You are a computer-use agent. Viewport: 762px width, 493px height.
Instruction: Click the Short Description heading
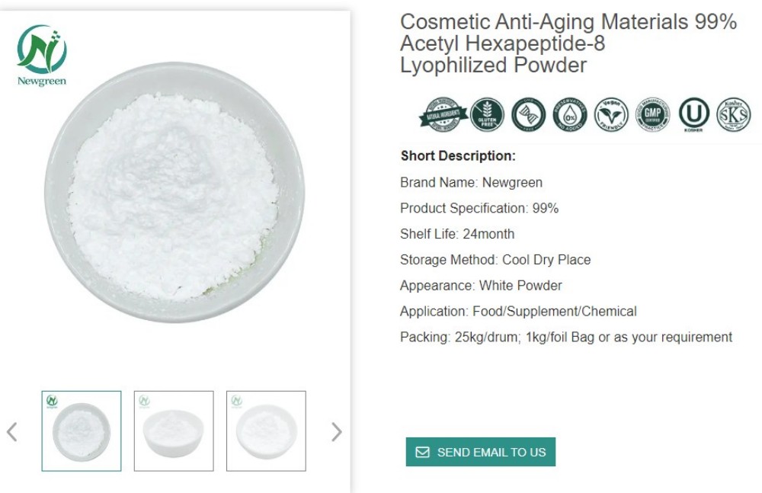coord(458,156)
